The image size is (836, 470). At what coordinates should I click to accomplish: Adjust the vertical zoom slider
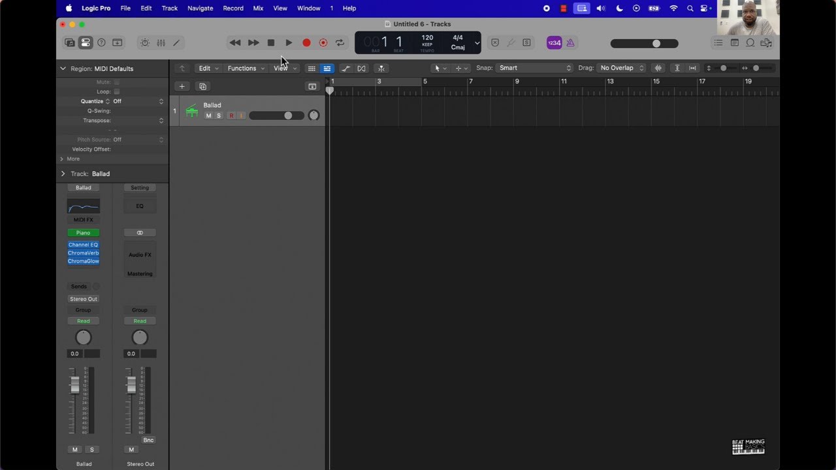coord(723,69)
